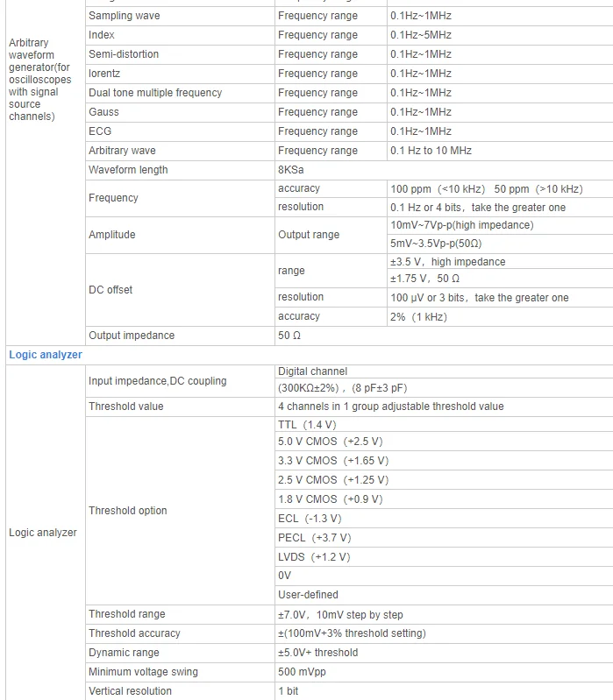Select the Vertical resolution label
The image size is (613, 700).
coord(130,691)
